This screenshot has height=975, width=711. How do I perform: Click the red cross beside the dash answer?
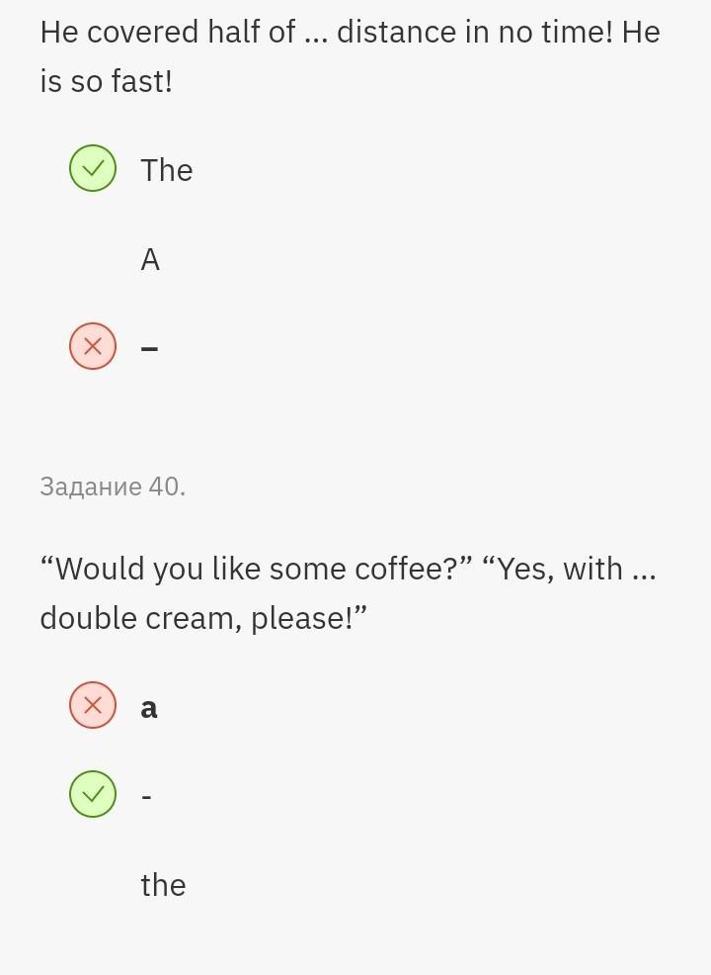tap(93, 346)
